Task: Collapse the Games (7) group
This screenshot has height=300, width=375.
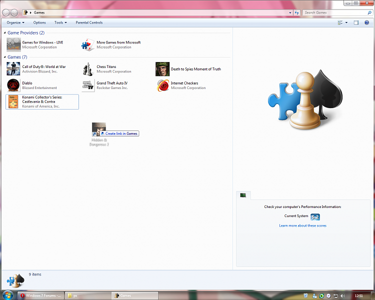Action: (5, 57)
